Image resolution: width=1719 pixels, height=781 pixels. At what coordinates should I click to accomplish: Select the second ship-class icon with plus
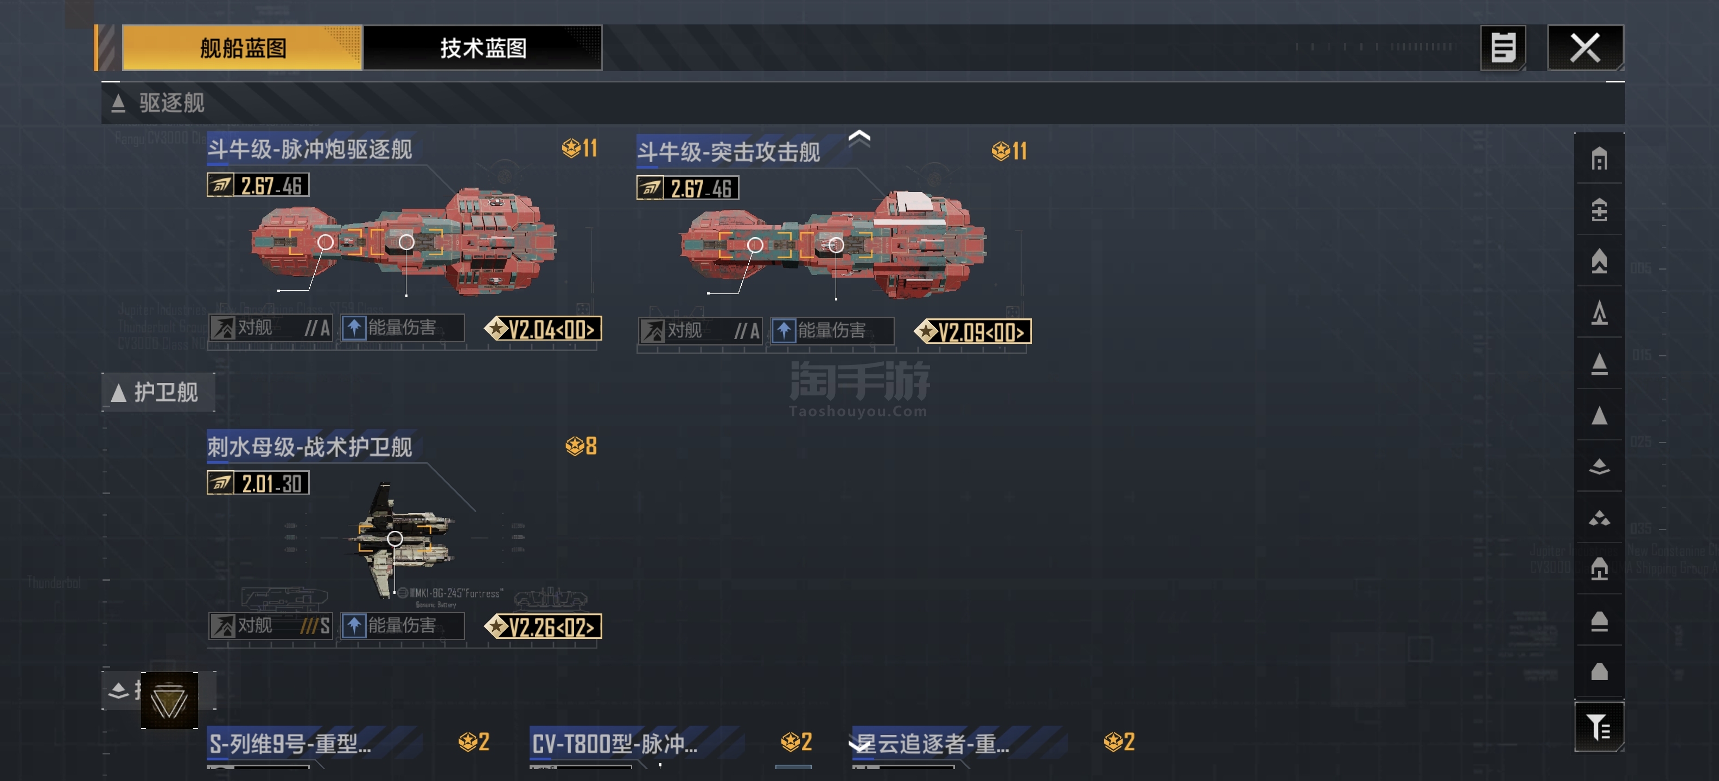coord(1599,210)
